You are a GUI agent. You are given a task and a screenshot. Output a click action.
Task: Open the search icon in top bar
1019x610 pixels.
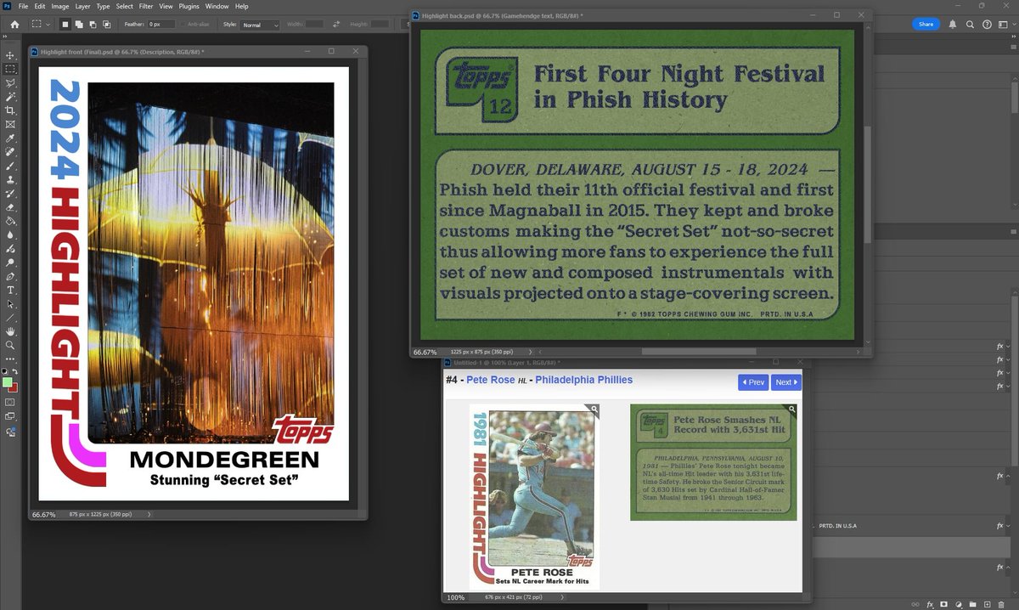tap(970, 25)
